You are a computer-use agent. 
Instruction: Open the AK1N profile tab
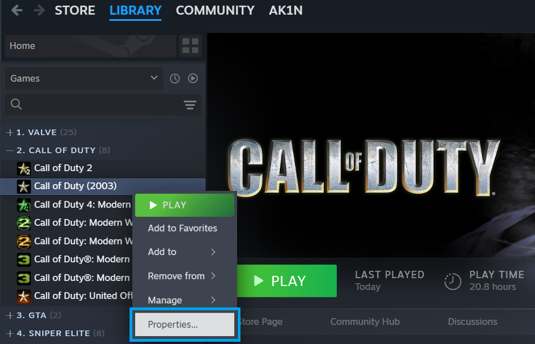click(x=286, y=10)
